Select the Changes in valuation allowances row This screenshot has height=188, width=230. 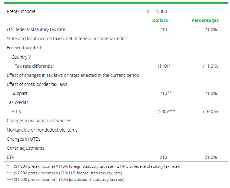(x=39, y=121)
